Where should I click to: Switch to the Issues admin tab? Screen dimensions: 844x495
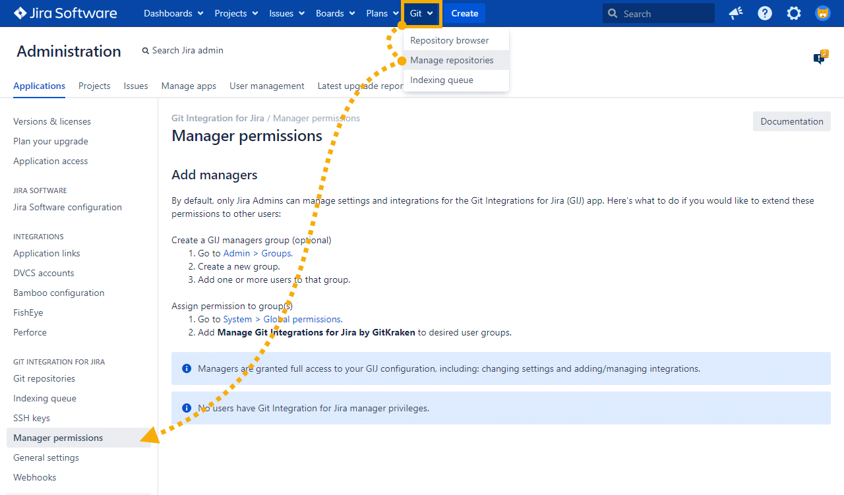point(136,86)
